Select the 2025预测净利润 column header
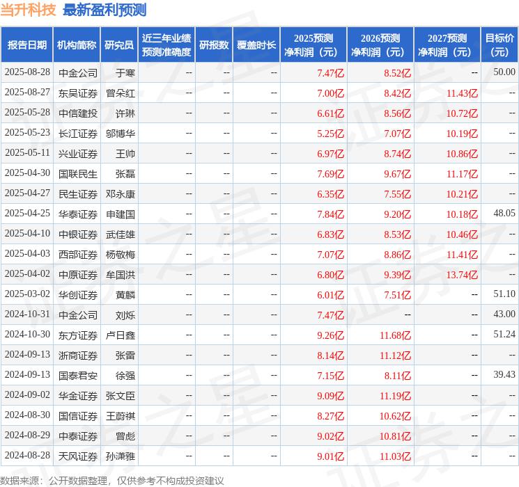Image resolution: width=519 pixels, height=487 pixels. (x=313, y=45)
